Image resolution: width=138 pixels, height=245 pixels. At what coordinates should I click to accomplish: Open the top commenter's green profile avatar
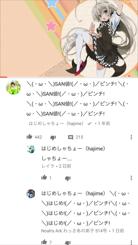click(13, 87)
